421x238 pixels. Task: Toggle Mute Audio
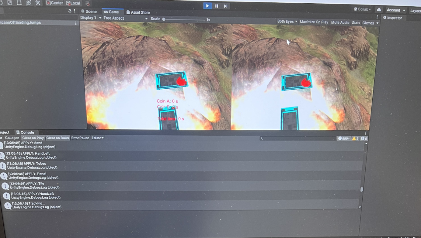tap(340, 22)
